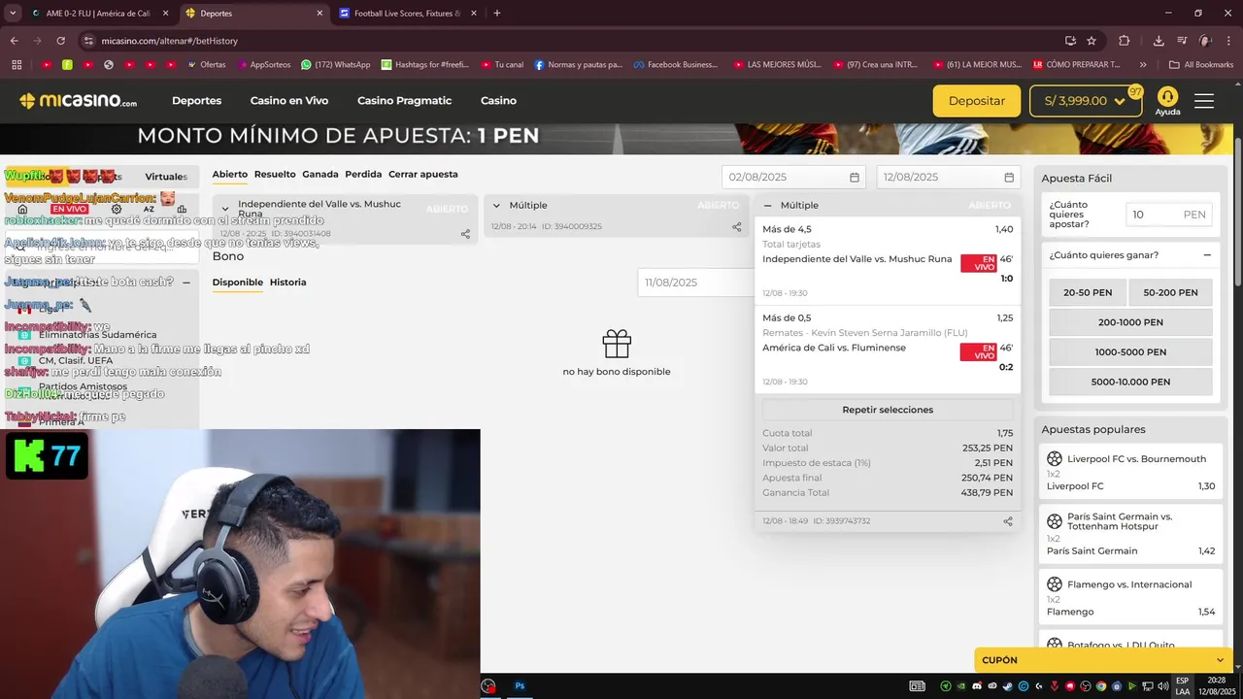Choose the 1000-5000 PEN win range

tap(1130, 352)
